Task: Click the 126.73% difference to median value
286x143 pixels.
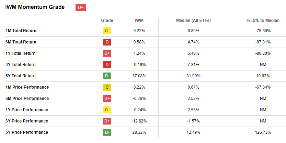Action: (x=263, y=132)
